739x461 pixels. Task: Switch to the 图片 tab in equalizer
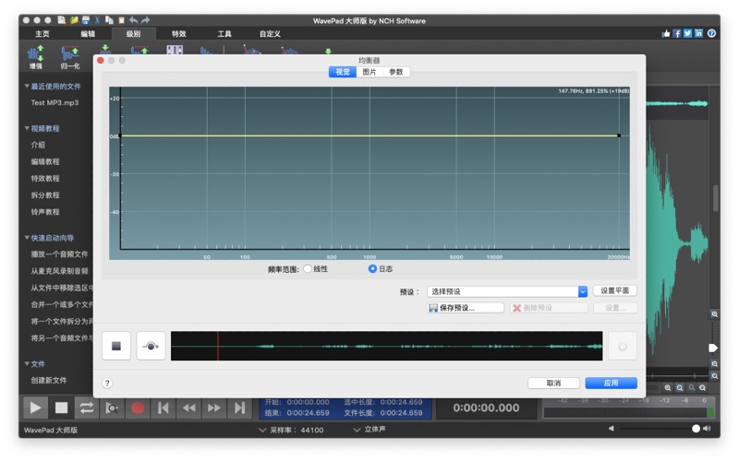coord(369,72)
